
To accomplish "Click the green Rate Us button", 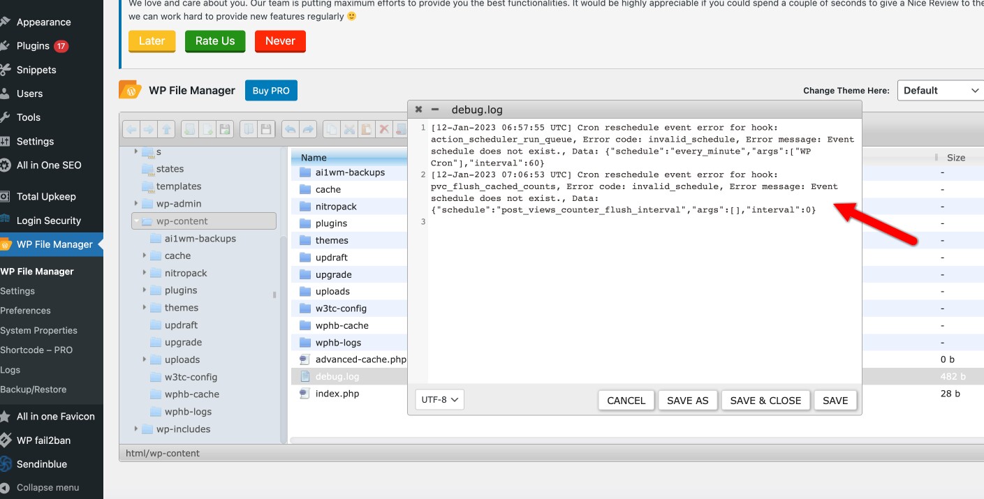I will click(215, 41).
